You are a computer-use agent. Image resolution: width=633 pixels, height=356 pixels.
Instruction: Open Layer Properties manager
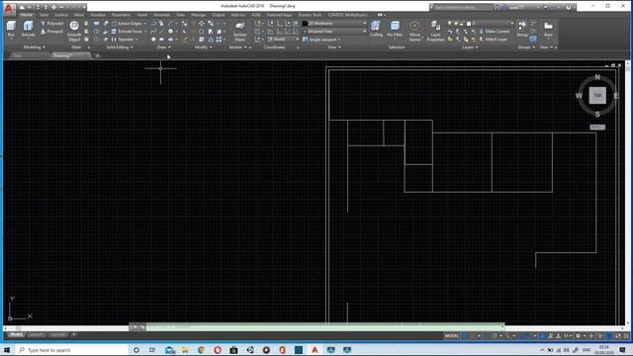coord(435,31)
